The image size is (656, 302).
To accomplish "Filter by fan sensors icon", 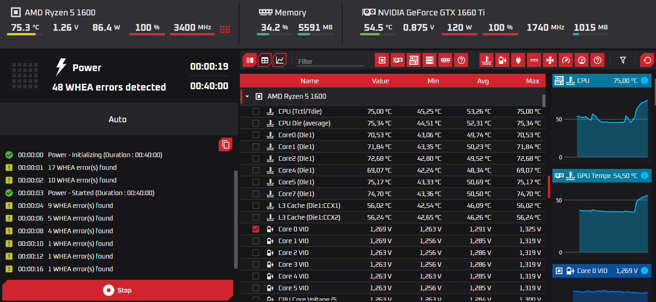I will [x=550, y=60].
